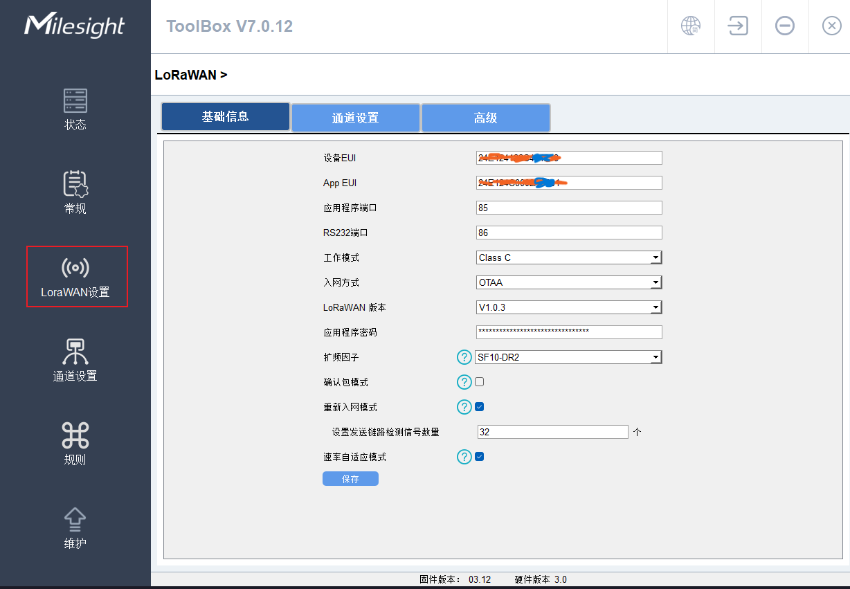Minimize the ToolBox window
The height and width of the screenshot is (589, 850).
coord(785,26)
